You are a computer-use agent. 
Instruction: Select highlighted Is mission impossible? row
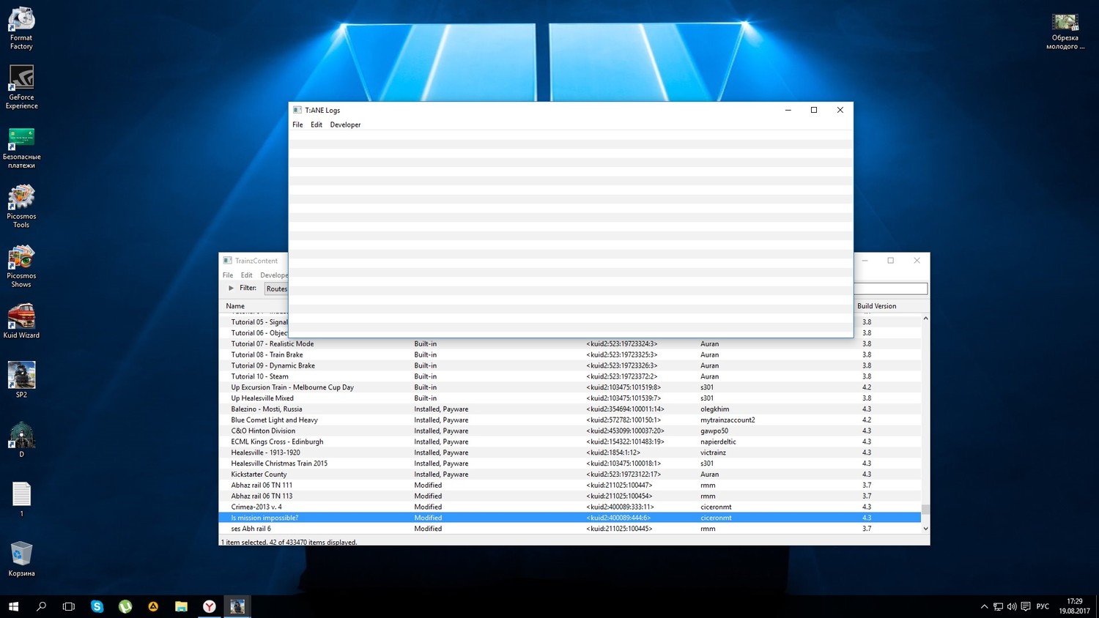[570, 518]
